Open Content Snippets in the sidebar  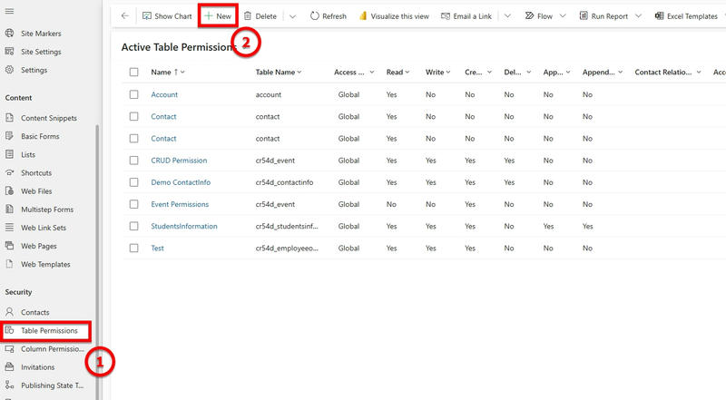point(49,118)
